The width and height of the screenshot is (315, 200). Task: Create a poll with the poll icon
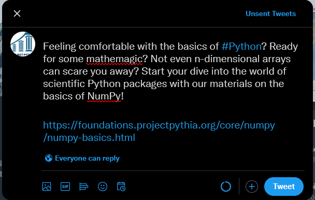[84, 187]
